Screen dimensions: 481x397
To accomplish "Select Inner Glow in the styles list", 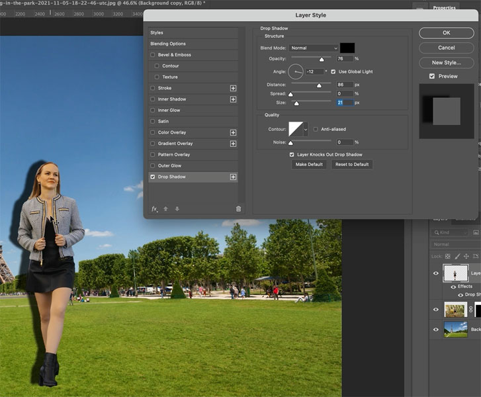I will [170, 110].
